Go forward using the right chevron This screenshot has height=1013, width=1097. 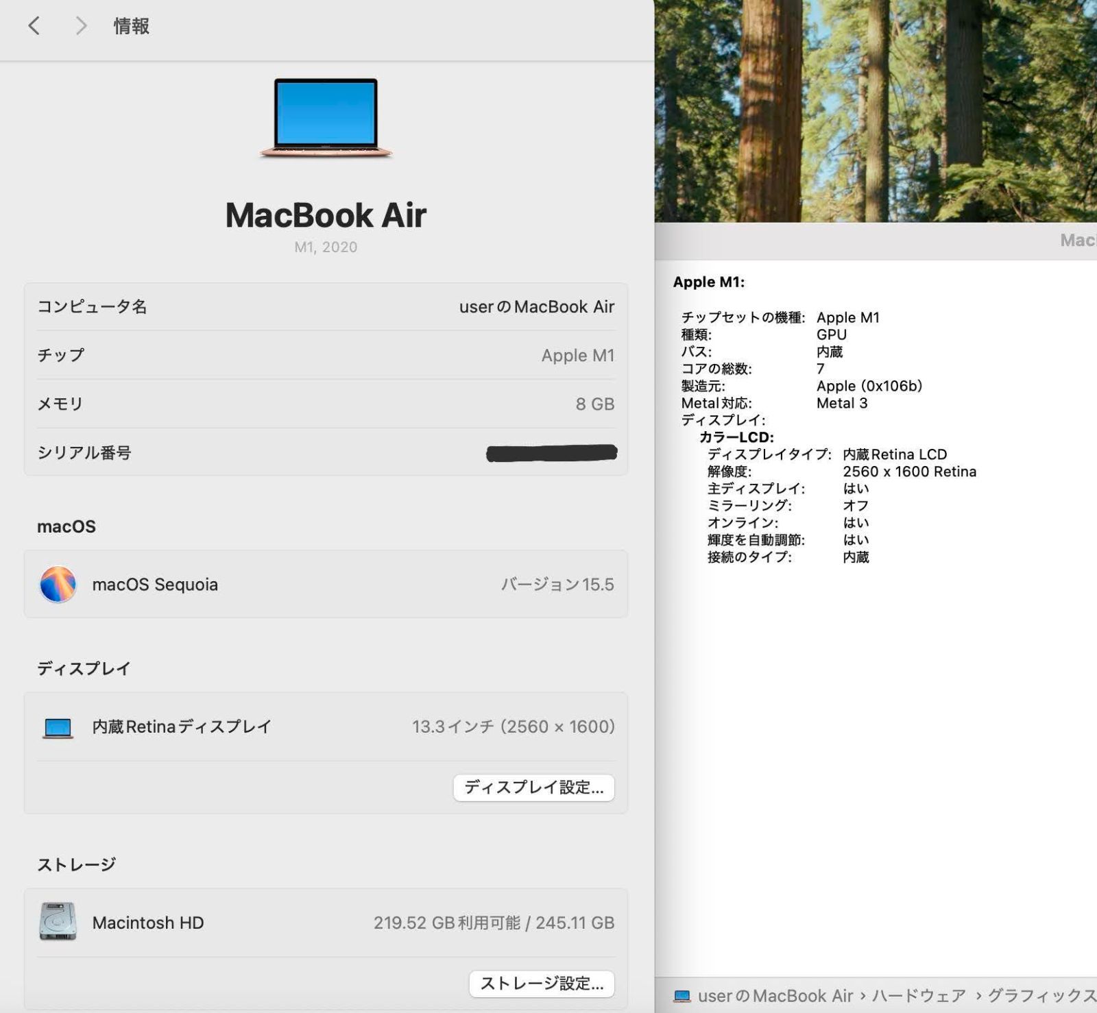point(81,26)
